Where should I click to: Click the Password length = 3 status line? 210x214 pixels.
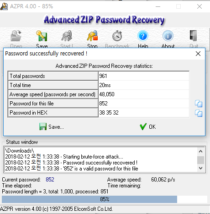point(55,192)
